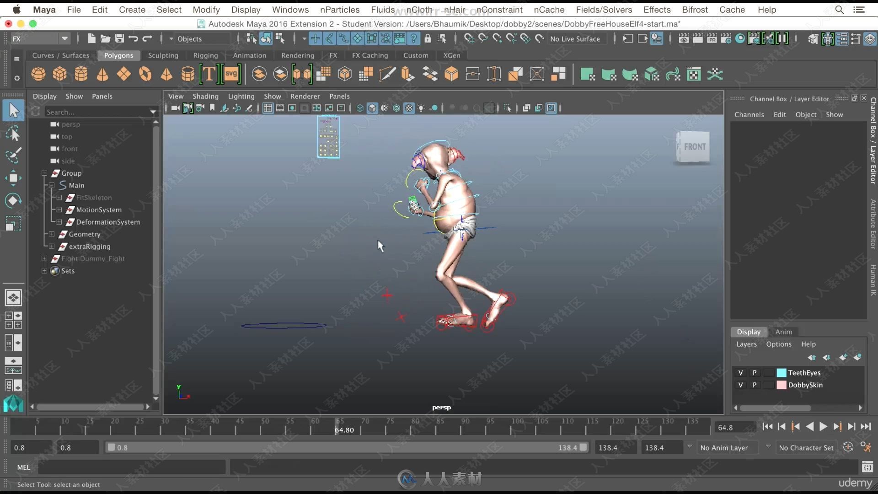878x494 pixels.
Task: Expand the DeformationSystem node
Action: 59,222
